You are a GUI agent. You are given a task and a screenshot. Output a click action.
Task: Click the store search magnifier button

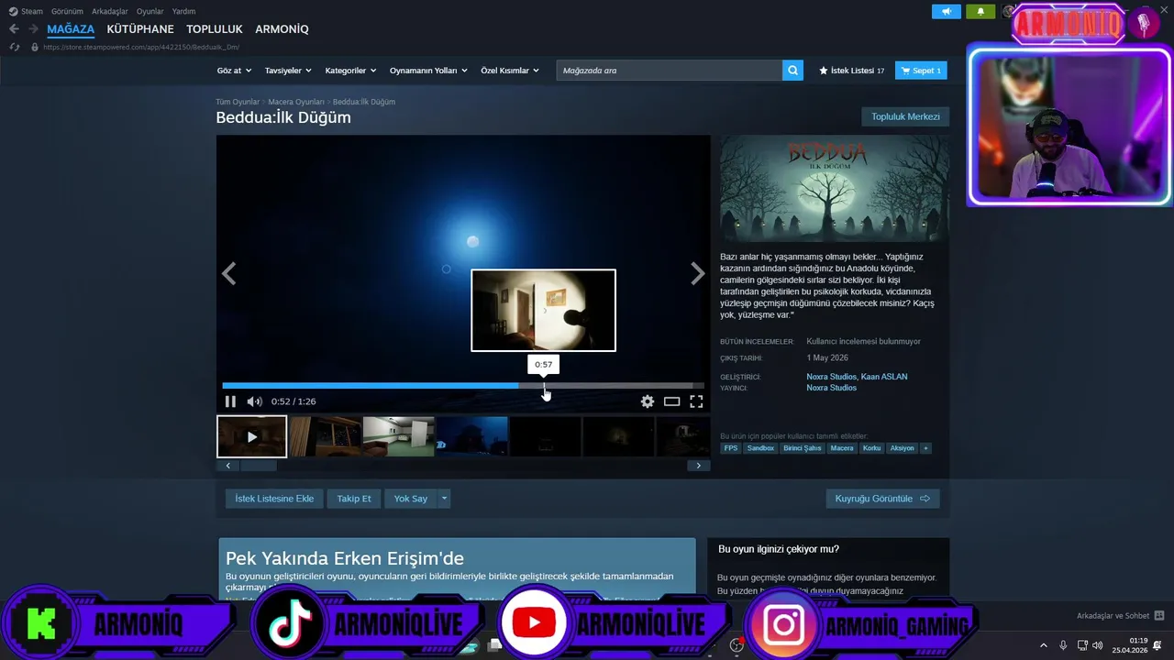click(x=792, y=71)
